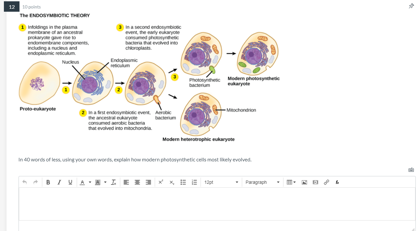Click the 'Proto-eukaryote' label

point(38,109)
